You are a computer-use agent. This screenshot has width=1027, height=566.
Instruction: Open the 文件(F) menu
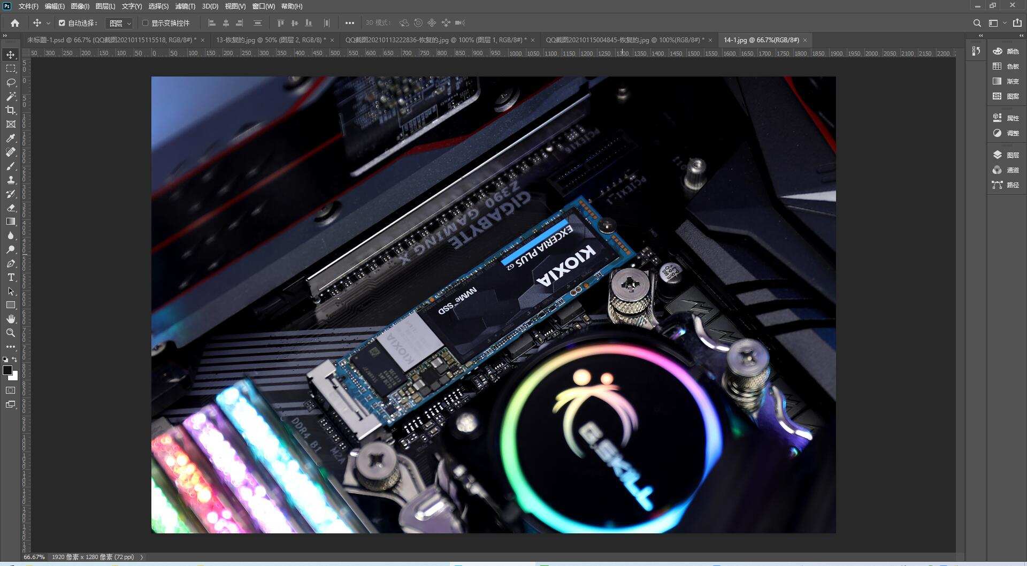(28, 6)
